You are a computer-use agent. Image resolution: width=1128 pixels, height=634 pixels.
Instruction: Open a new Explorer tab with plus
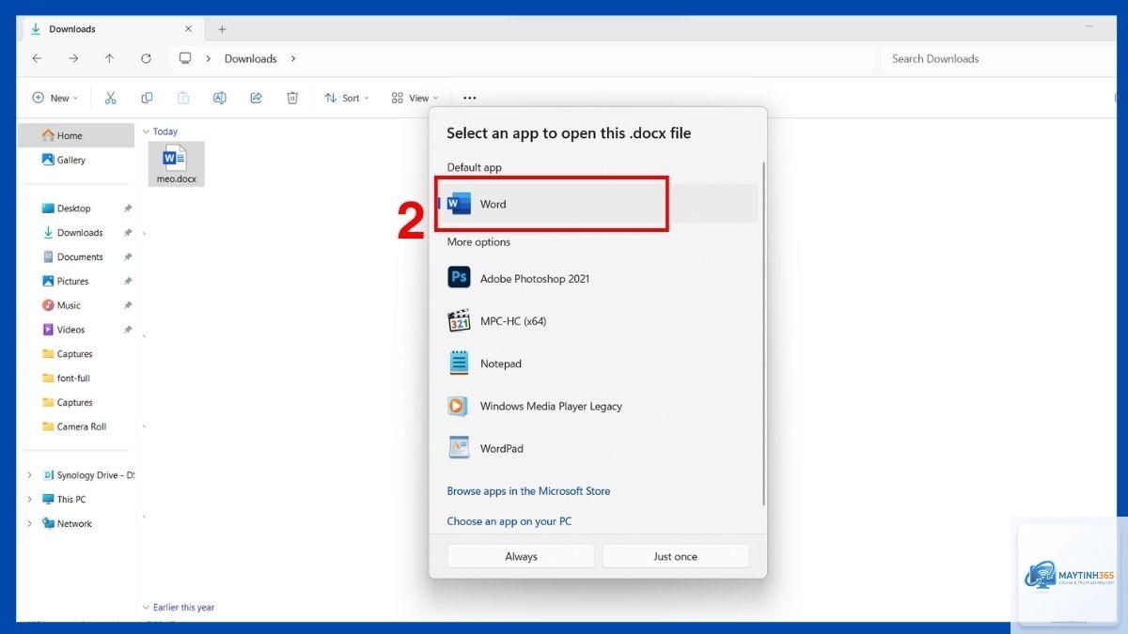tap(222, 29)
